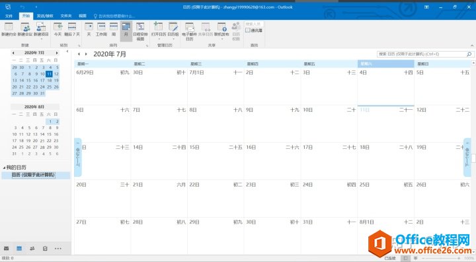Select August 15 in mini calendar
This screenshot has width=476, height=262.
tap(49, 134)
